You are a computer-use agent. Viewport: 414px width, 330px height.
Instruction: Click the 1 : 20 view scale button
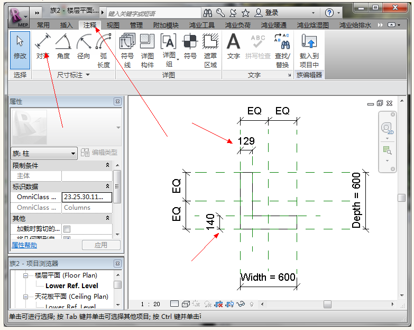click(151, 304)
